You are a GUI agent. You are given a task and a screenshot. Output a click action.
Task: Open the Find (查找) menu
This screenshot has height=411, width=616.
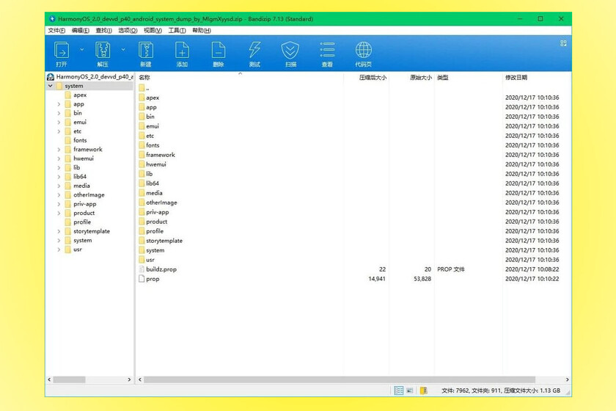(x=103, y=30)
